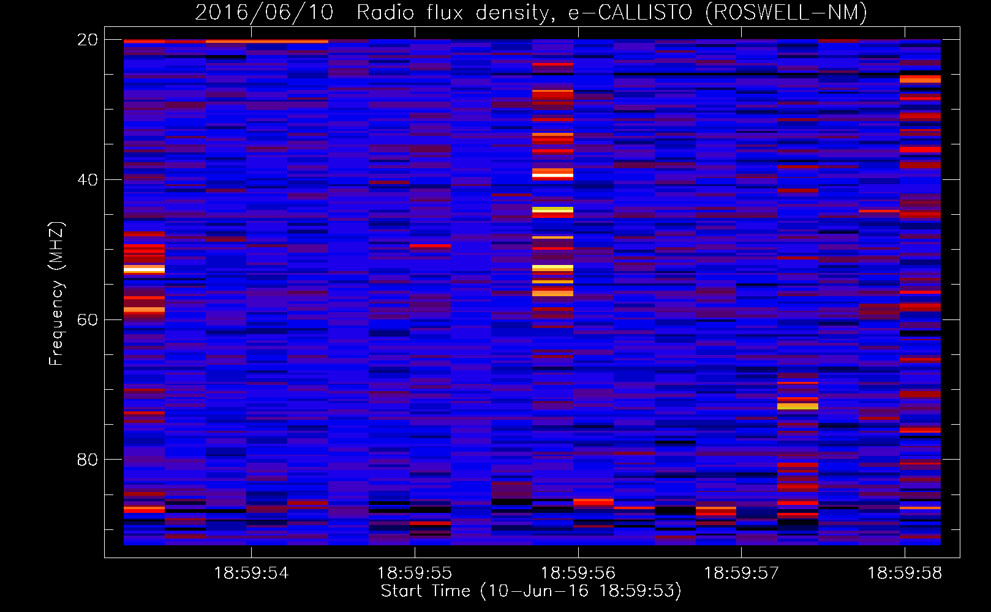Click the 18:59:57 time tick label
Screen dimensions: 991x612
pos(741,573)
